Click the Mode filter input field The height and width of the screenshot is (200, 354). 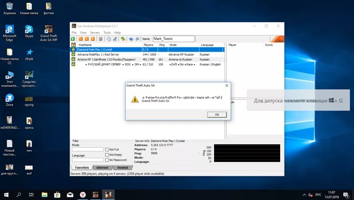tap(88, 150)
